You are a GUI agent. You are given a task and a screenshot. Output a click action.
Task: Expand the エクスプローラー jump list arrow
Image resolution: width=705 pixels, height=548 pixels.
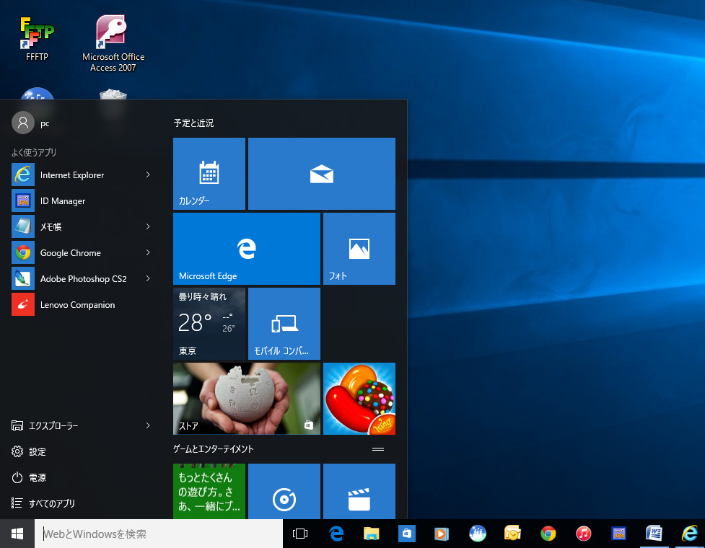[148, 425]
